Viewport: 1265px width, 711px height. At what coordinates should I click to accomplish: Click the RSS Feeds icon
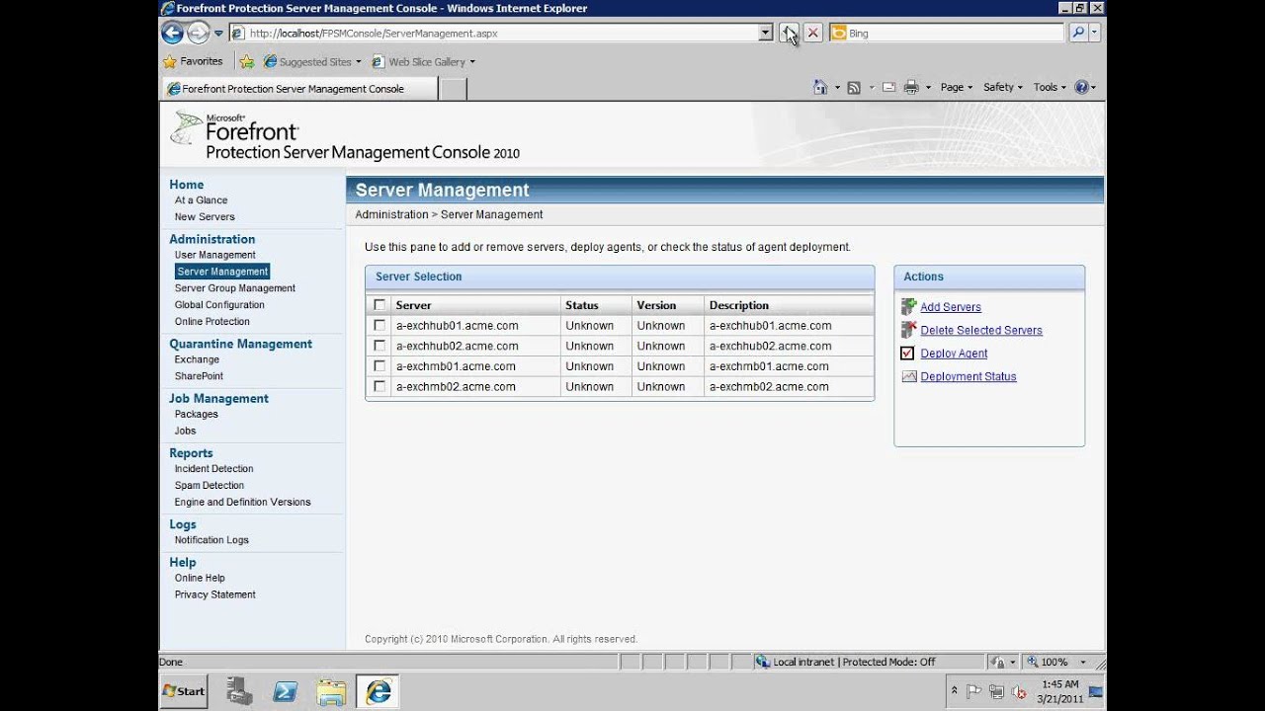tap(854, 87)
